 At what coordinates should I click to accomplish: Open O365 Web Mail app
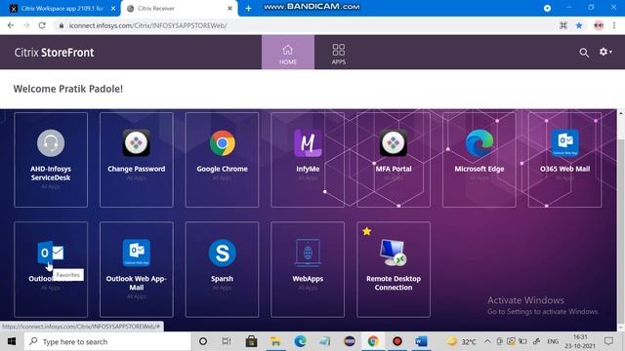pos(564,160)
